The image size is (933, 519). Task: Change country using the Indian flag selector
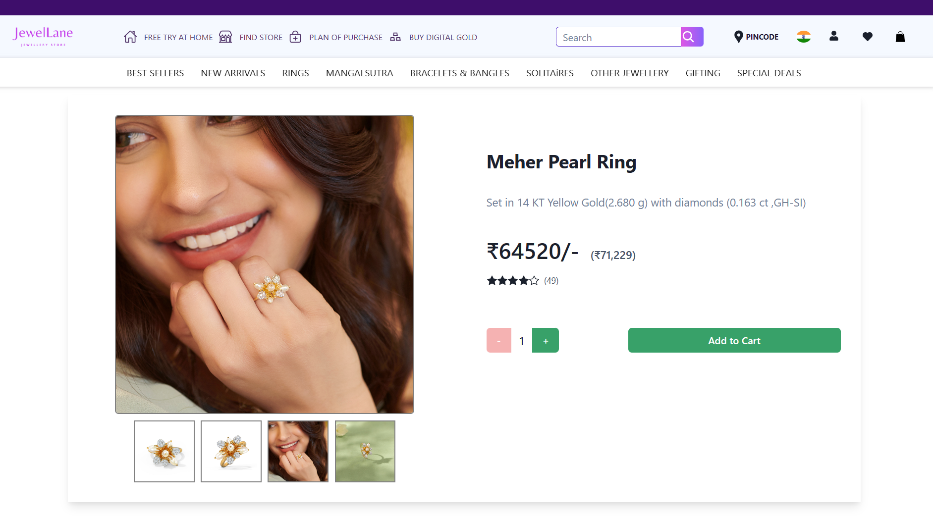click(x=803, y=36)
